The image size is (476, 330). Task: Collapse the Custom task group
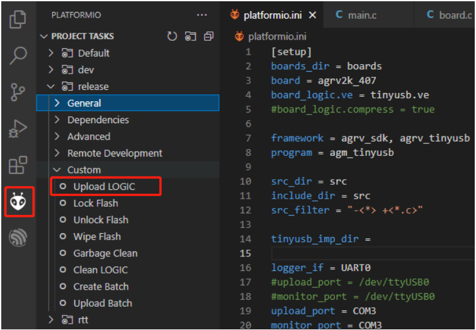click(57, 170)
